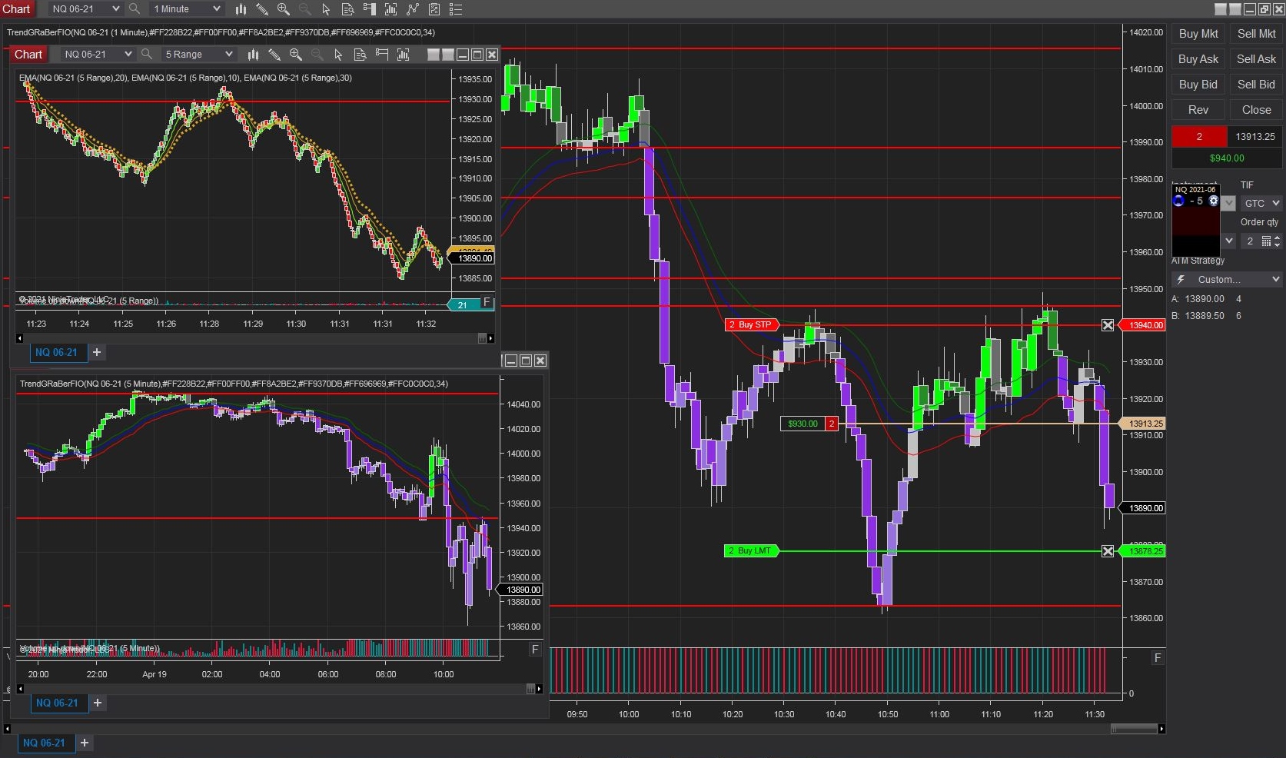Viewport: 1286px width, 758px height.
Task: Cancel the Buy STP order with X
Action: pos(1108,325)
